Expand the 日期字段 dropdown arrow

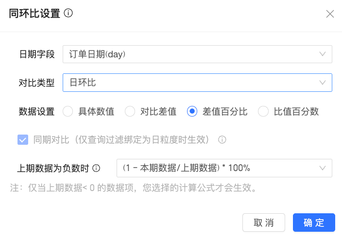click(x=323, y=54)
